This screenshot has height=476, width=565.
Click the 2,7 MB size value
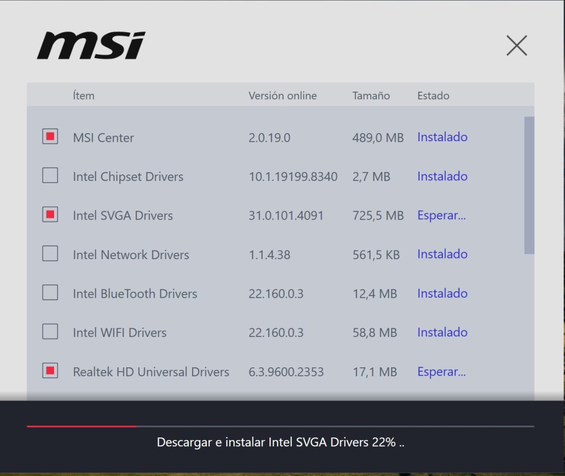(371, 177)
